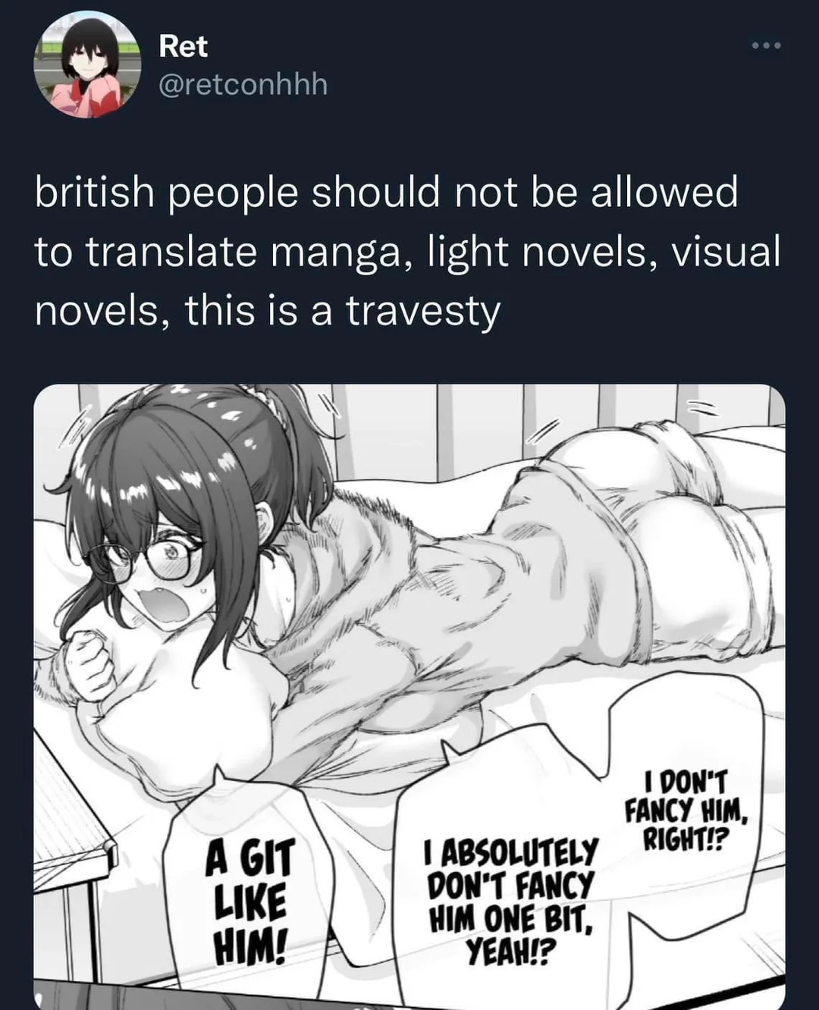The image size is (819, 1010).
Task: Open Ret's profile avatar picture
Action: click(87, 65)
